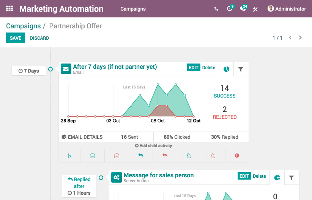This screenshot has width=312, height=200.
Task: Add another activity child icon
Action: pos(69,156)
